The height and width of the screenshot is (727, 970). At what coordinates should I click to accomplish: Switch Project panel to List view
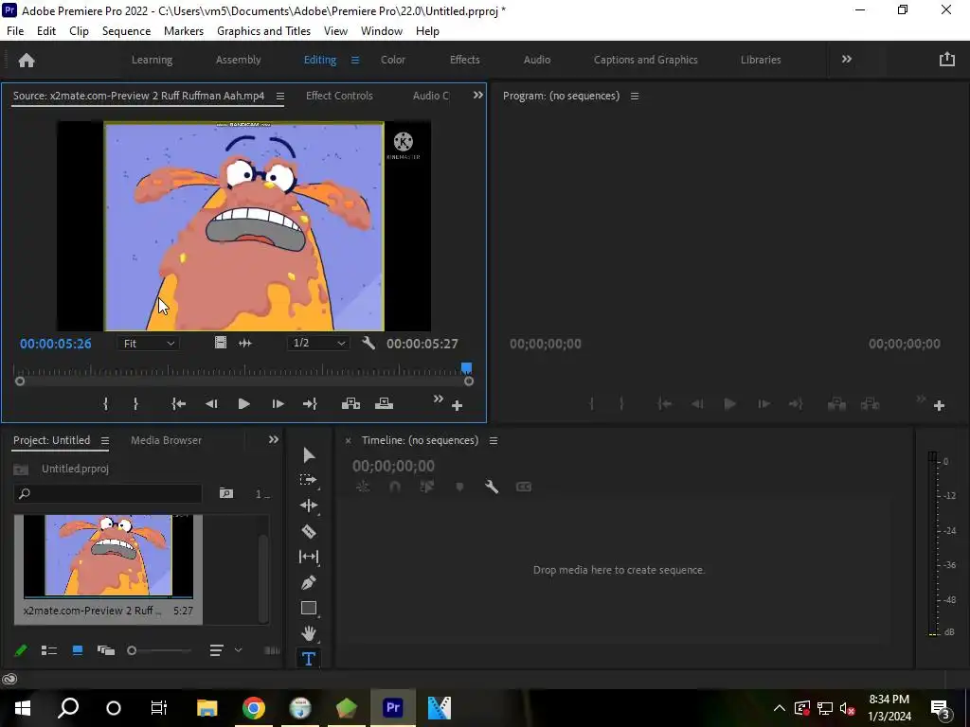click(49, 650)
